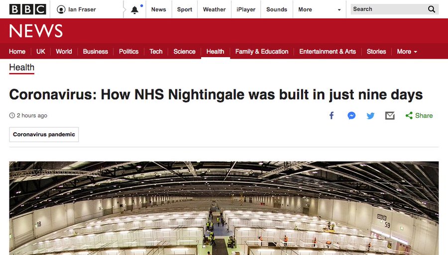Viewport: 448px width, 255px height.
Task: Open the Science section
Action: [184, 52]
